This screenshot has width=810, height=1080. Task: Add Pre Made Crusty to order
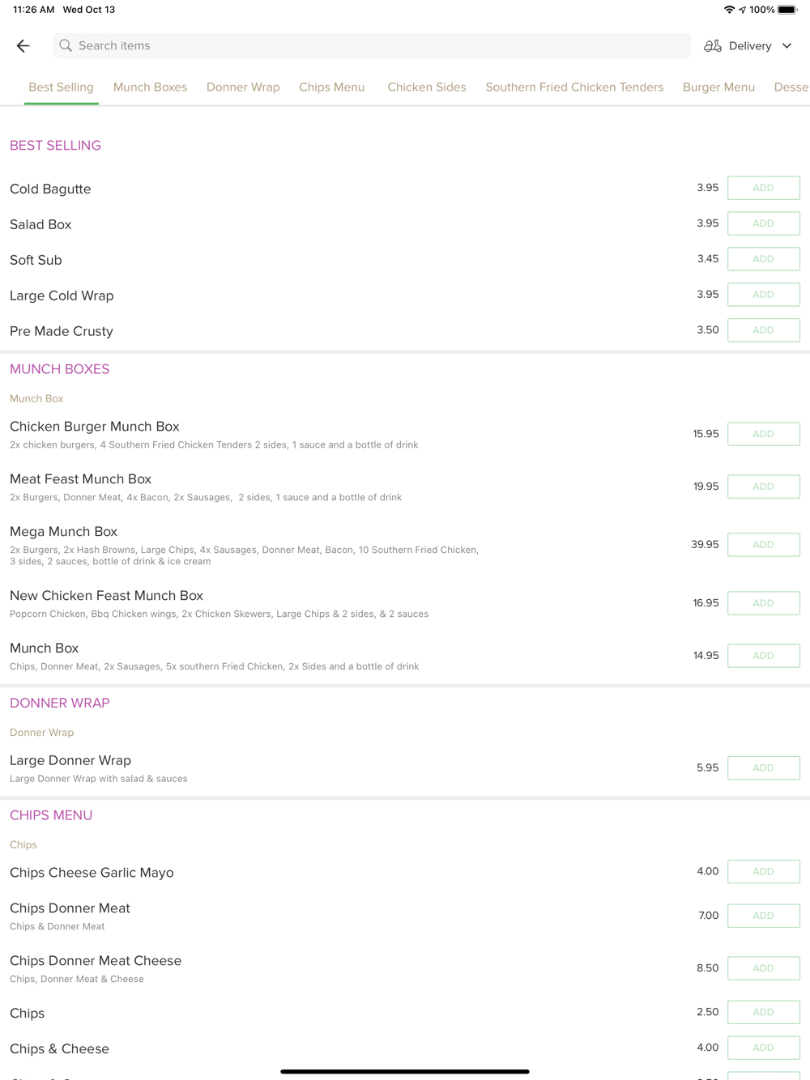tap(763, 330)
